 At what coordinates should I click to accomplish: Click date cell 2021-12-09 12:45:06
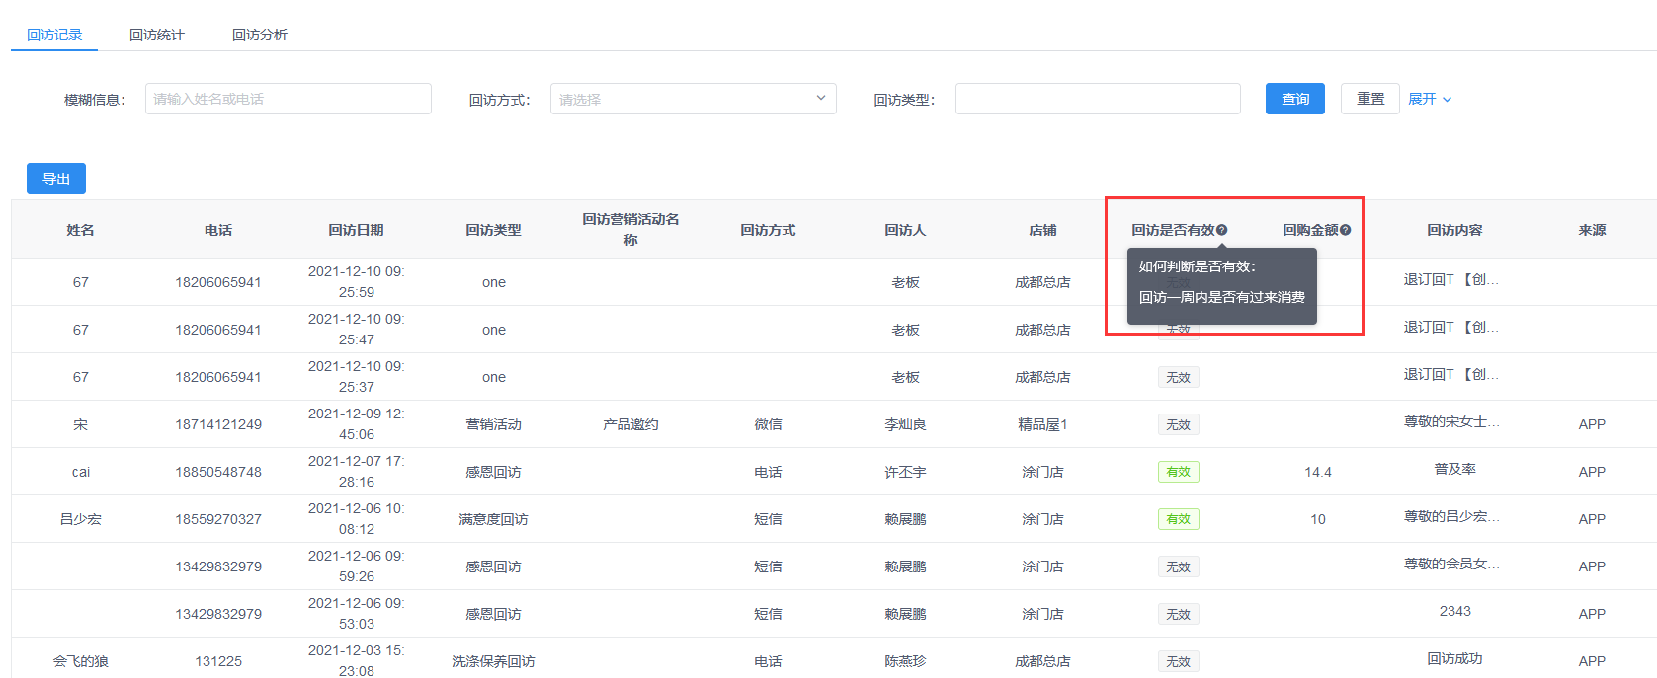pos(356,424)
